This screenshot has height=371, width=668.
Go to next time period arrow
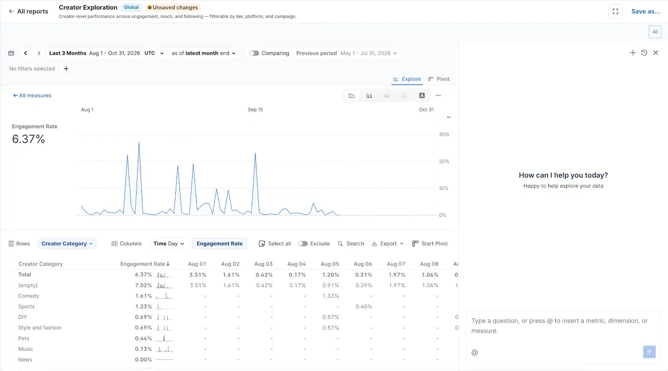[x=39, y=53]
